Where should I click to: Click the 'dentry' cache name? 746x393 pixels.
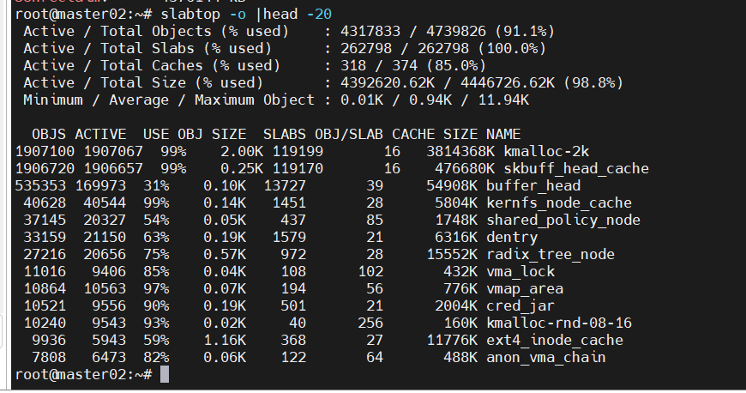click(x=512, y=237)
